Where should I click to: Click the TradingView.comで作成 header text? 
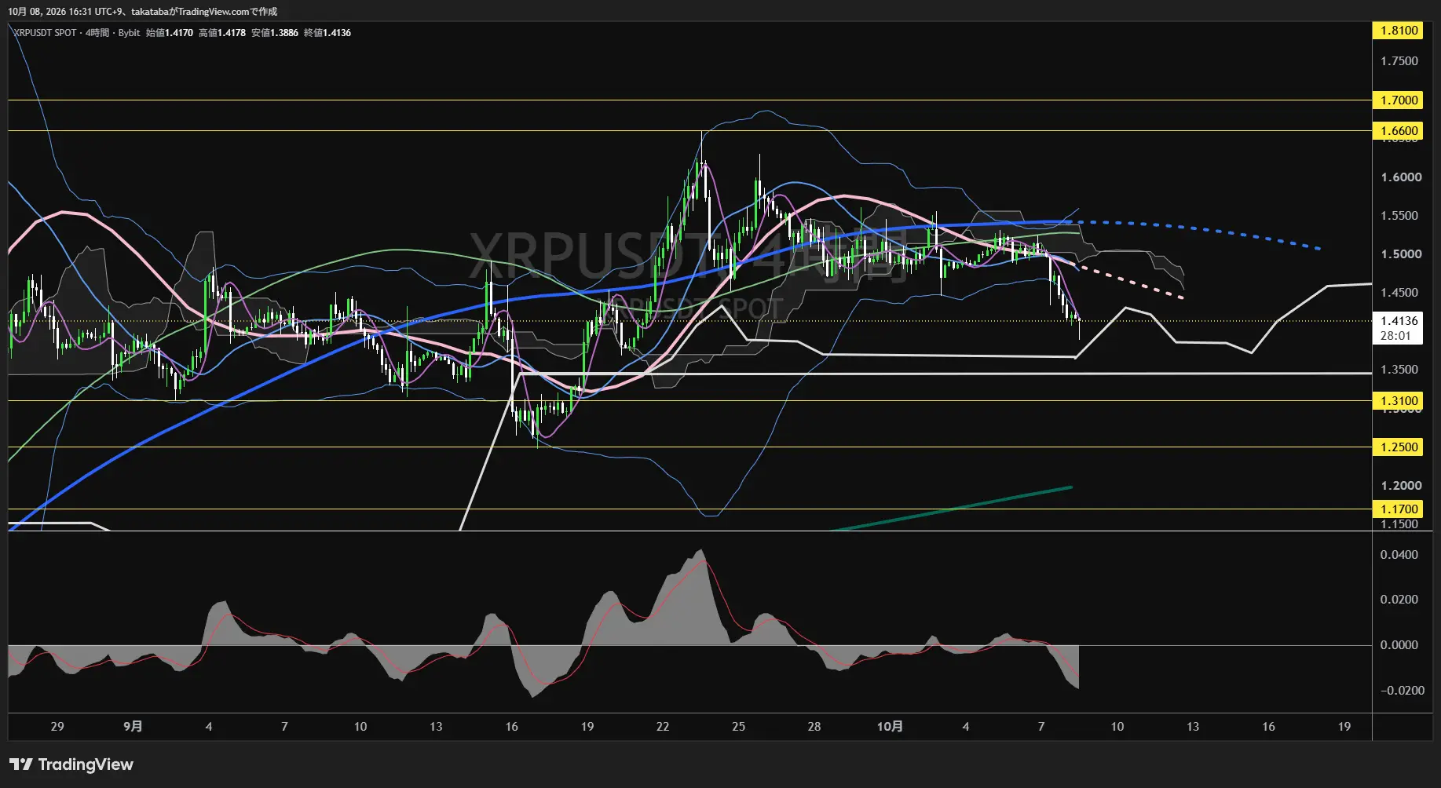click(x=228, y=12)
